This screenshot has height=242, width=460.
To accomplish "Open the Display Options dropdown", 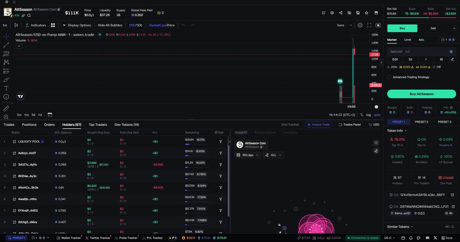I will click(x=77, y=25).
